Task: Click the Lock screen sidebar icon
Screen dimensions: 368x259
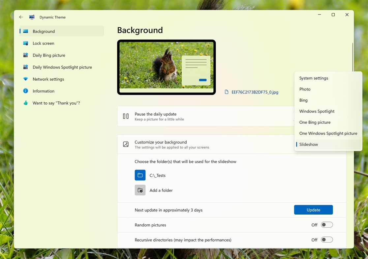Action: coord(26,43)
